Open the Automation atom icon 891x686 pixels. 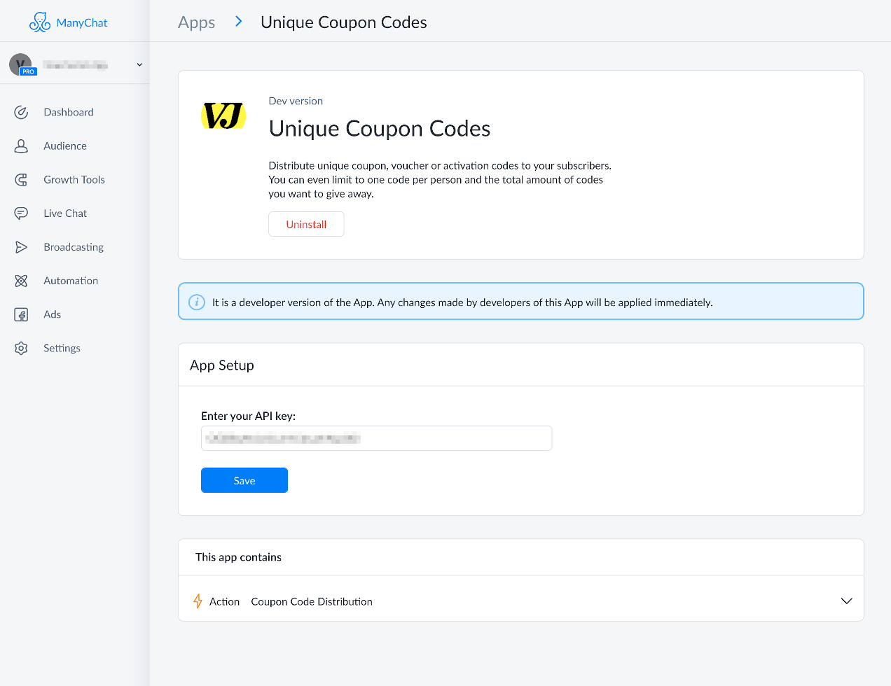point(21,280)
